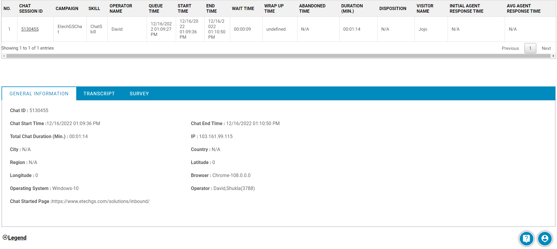Go to the Next page
This screenshot has width=557, height=249.
(x=546, y=48)
